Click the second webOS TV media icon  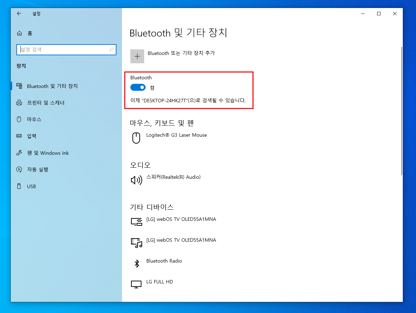click(x=137, y=243)
